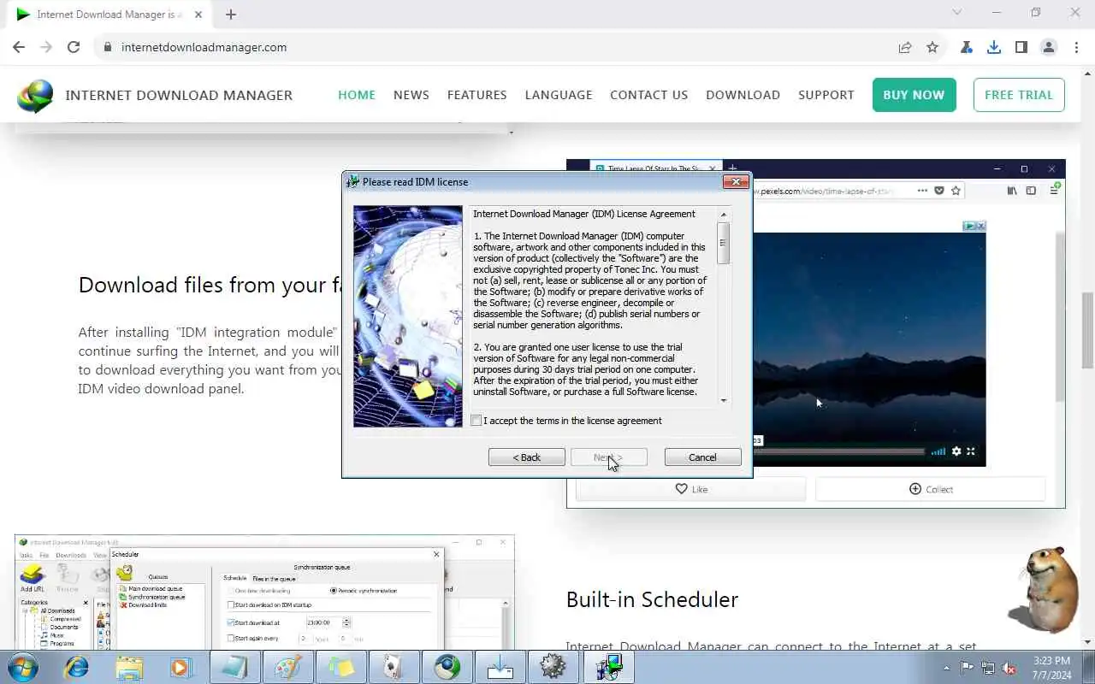Open the LANGUAGE nav item

coord(559,95)
